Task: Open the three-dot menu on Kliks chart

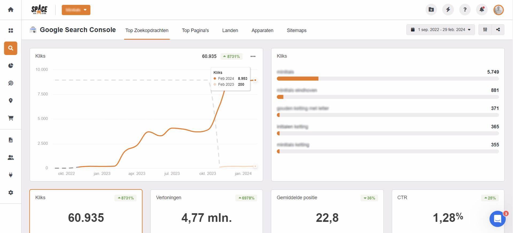Action: point(253,56)
